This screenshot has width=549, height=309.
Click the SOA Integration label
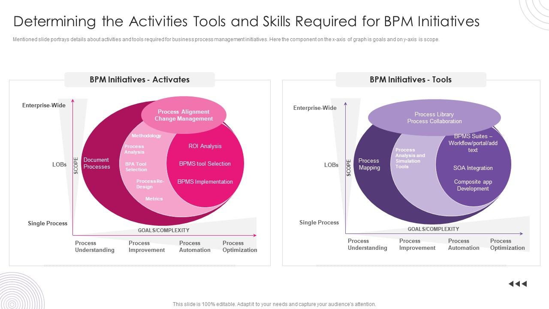point(473,168)
